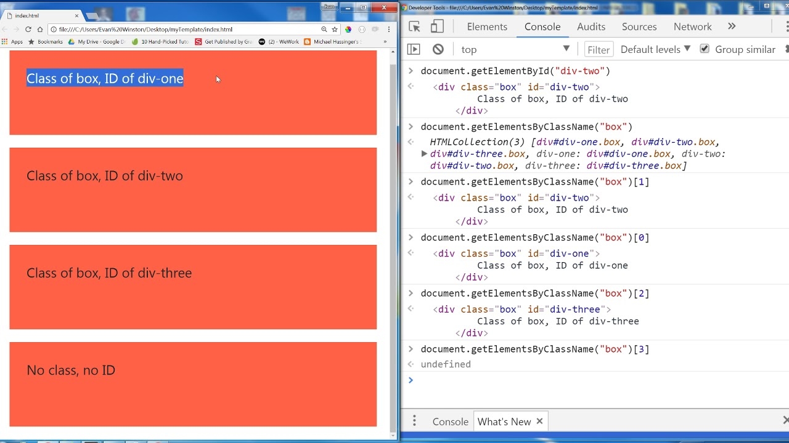The image size is (789, 443).
Task: Open the top execution context dropdown
Action: [515, 49]
